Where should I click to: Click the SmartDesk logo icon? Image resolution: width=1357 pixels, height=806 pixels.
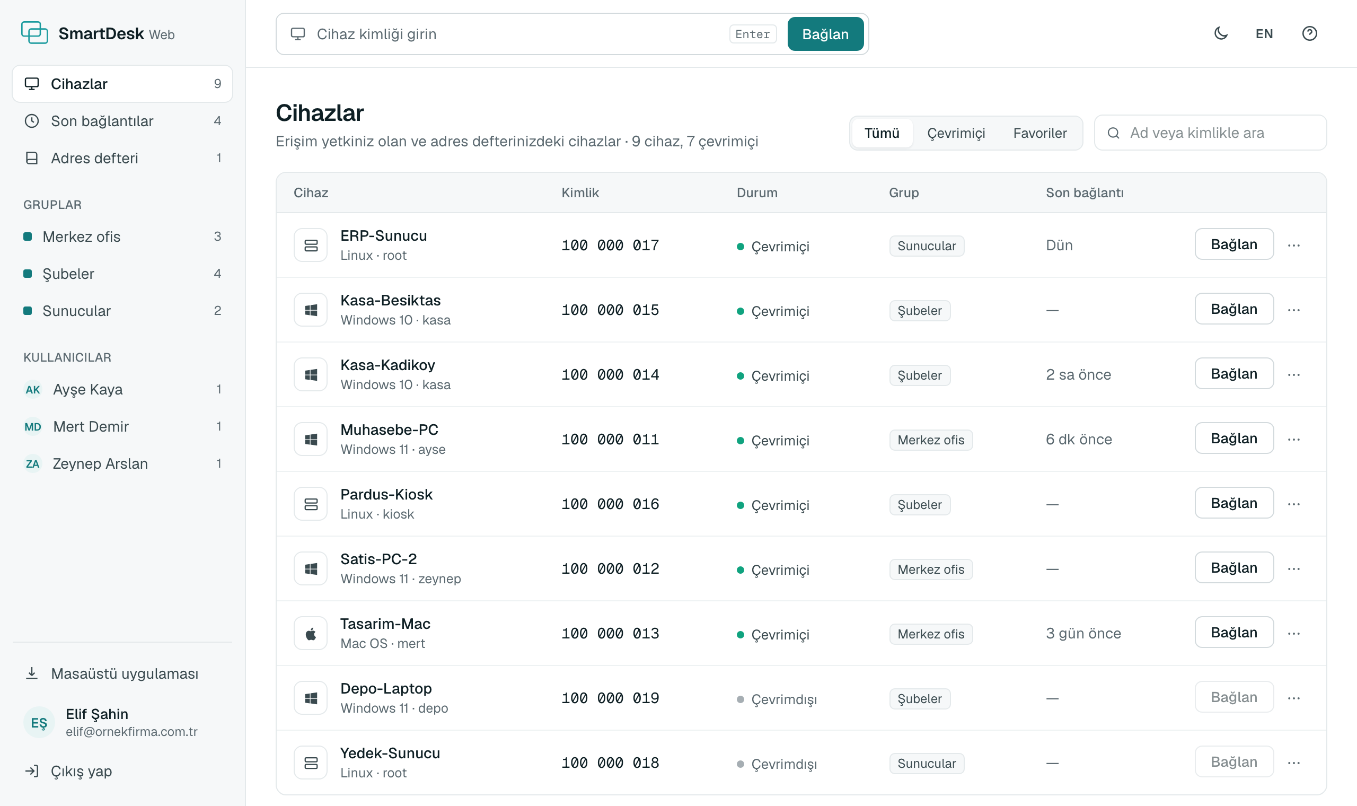pos(34,33)
